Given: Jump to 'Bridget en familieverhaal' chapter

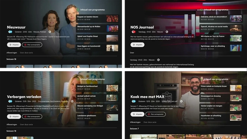Looking at the screenshot, I should 98,88.
